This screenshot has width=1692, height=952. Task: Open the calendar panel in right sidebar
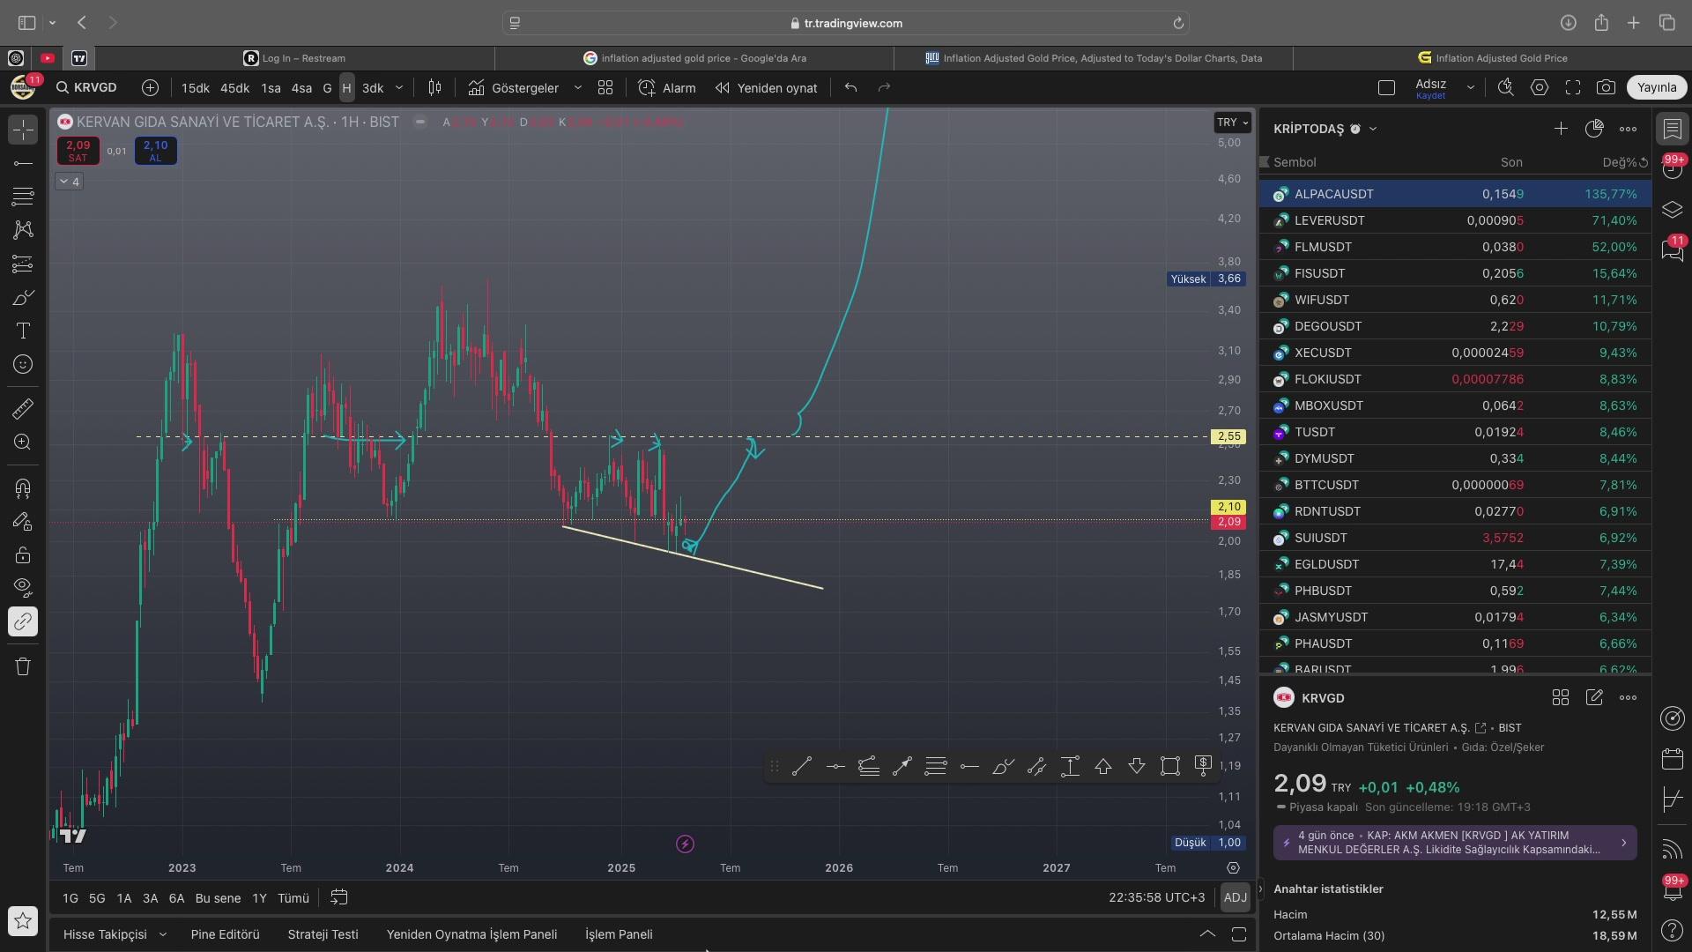1673,759
